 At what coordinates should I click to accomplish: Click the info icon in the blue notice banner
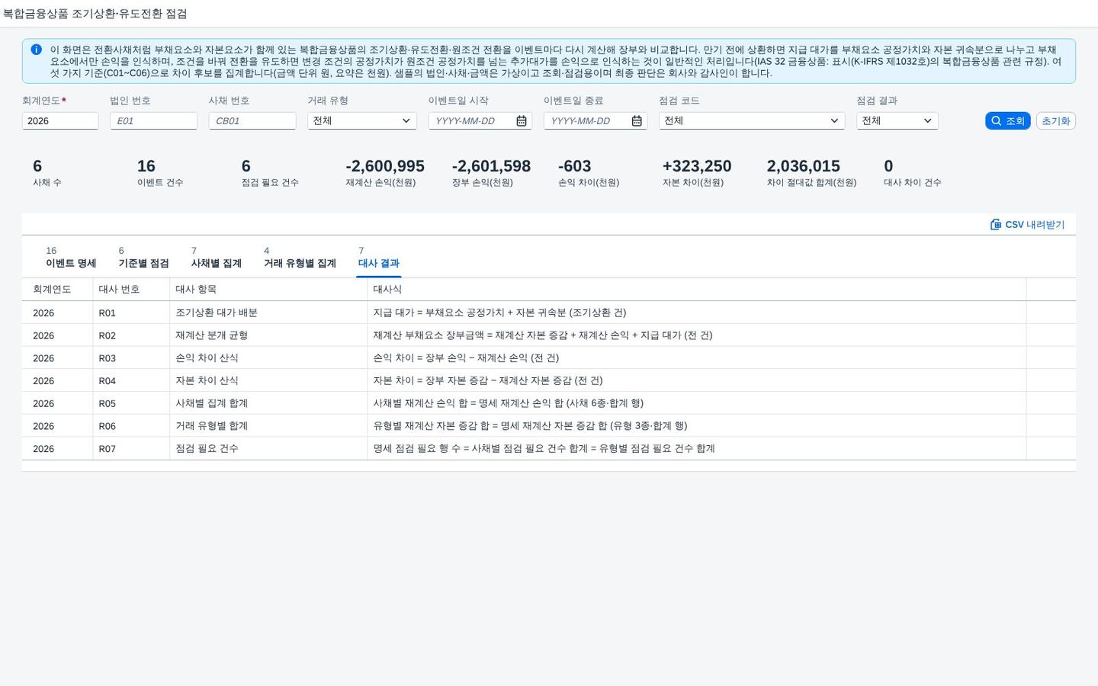[x=36, y=50]
